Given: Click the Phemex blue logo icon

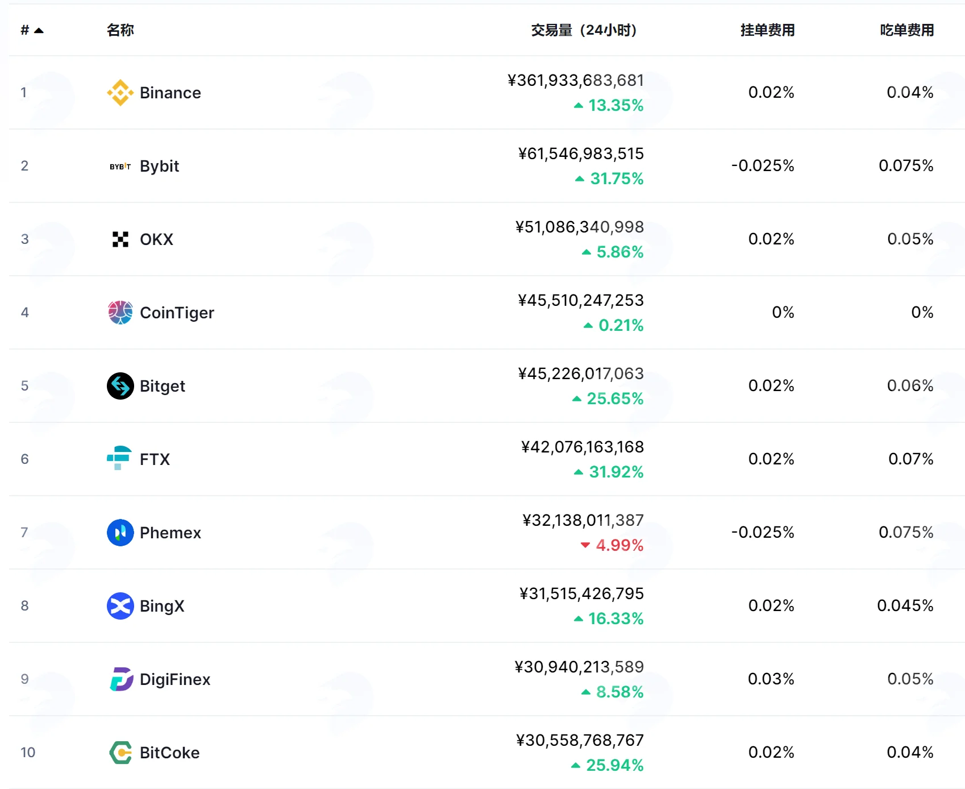Looking at the screenshot, I should click(x=120, y=533).
